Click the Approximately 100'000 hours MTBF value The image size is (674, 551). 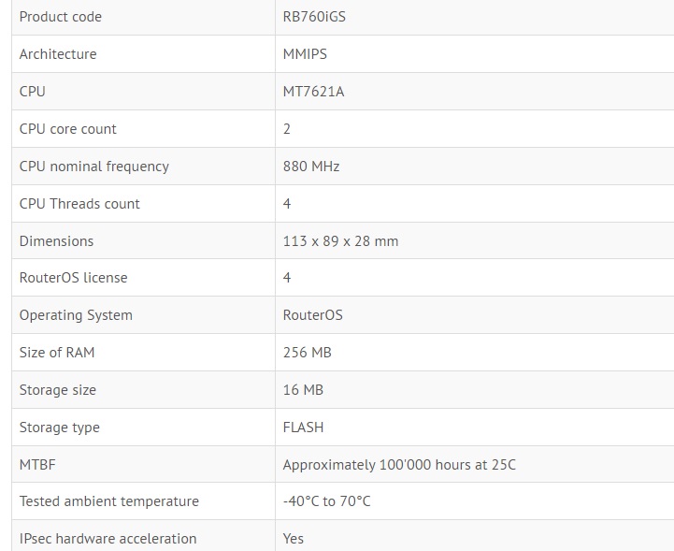399,464
